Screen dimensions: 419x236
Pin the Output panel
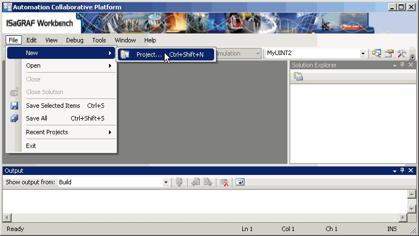(x=402, y=171)
